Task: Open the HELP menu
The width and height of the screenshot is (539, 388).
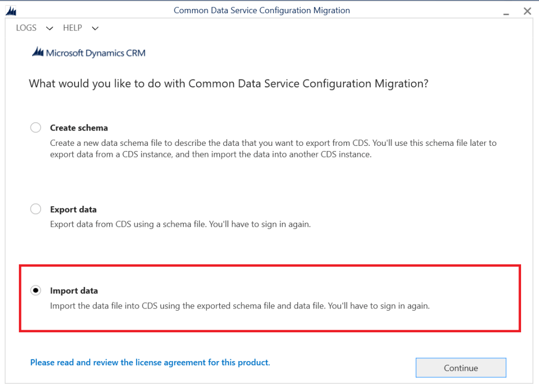Action: (x=73, y=28)
